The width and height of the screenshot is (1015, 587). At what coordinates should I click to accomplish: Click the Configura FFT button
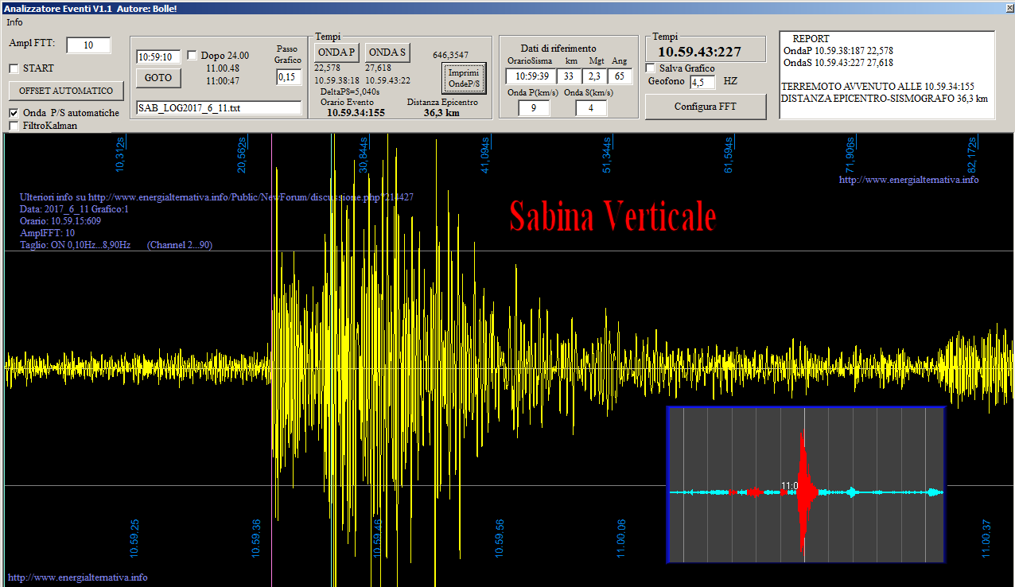coord(705,107)
